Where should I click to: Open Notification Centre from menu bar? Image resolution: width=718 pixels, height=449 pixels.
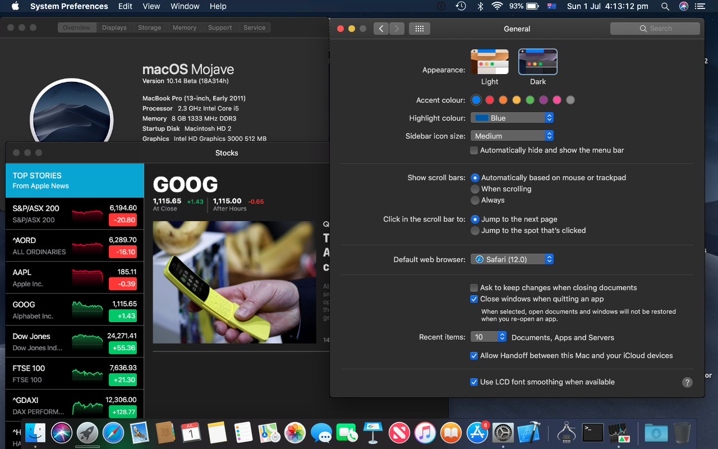click(x=699, y=6)
